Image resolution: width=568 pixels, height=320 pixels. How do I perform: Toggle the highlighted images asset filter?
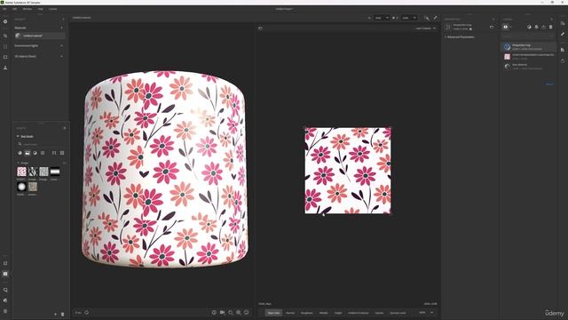(28, 153)
